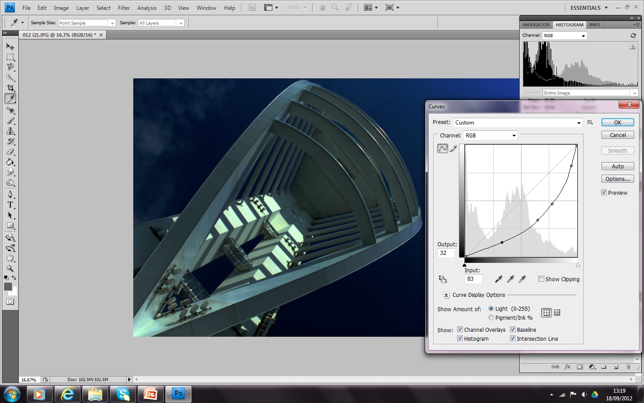Uncheck the Show Clipping checkbox
Viewport: 644px width, 403px height.
click(x=541, y=279)
